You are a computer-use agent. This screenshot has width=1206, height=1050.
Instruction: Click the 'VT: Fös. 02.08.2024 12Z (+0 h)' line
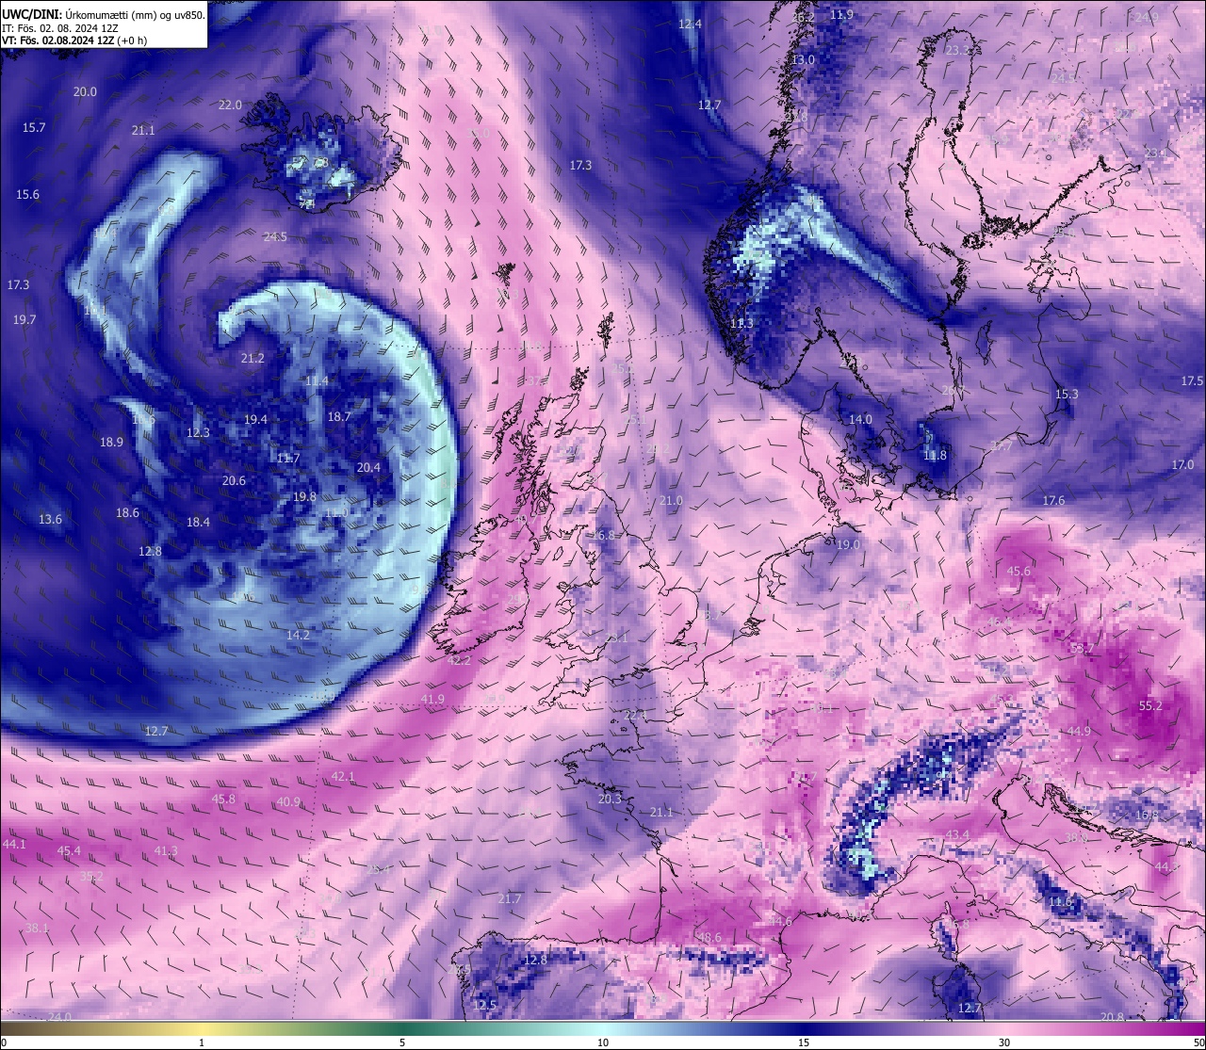[x=74, y=40]
